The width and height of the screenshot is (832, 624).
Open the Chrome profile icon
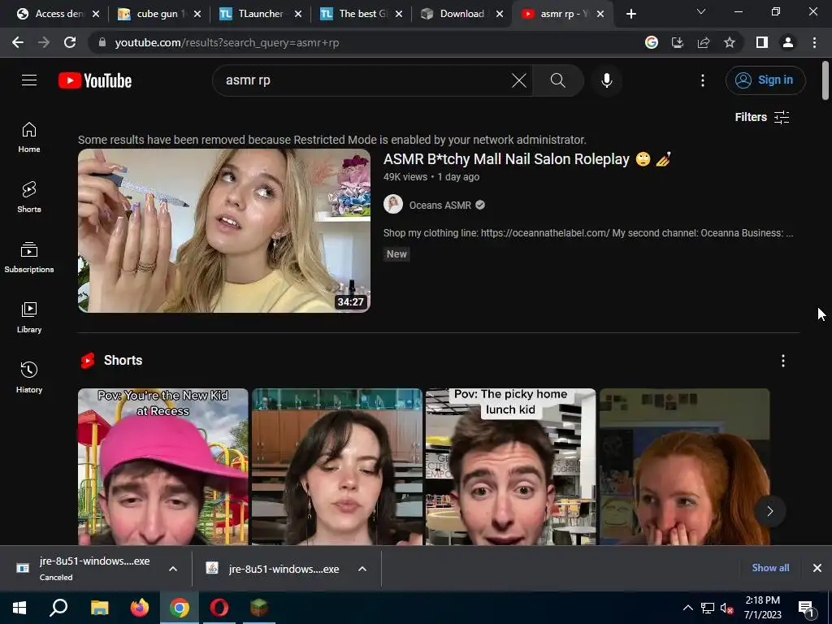click(788, 42)
